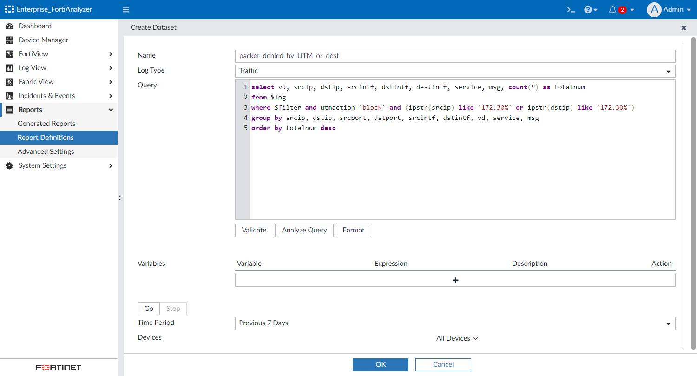The image size is (697, 376).
Task: Click the dataset Name input field
Action: click(x=455, y=56)
